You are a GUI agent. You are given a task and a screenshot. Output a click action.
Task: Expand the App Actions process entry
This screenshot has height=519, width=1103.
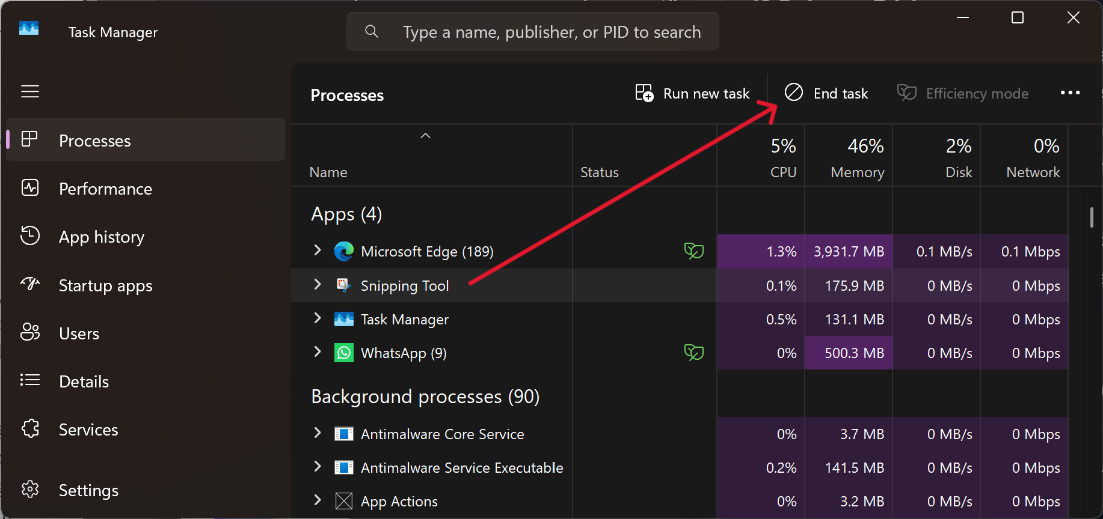(x=318, y=500)
